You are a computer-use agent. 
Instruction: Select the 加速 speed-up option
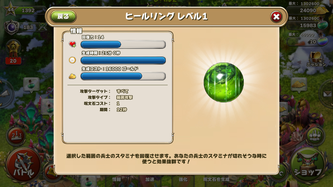150,179
